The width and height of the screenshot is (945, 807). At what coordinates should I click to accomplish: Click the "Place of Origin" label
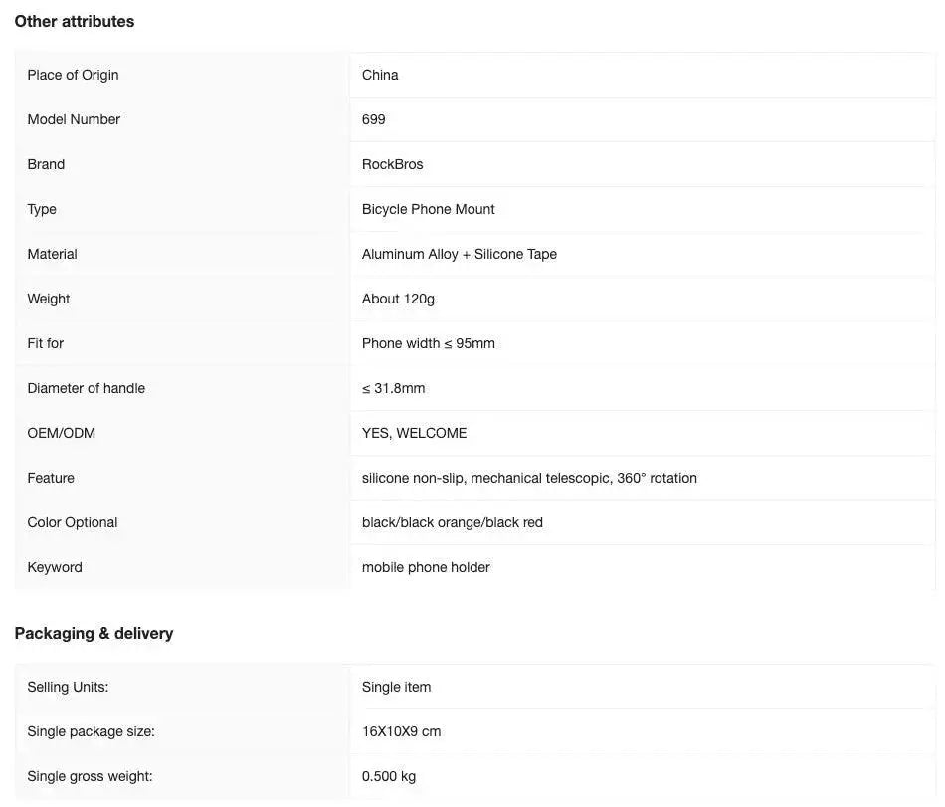point(73,75)
